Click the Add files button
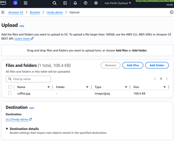 (x=133, y=65)
